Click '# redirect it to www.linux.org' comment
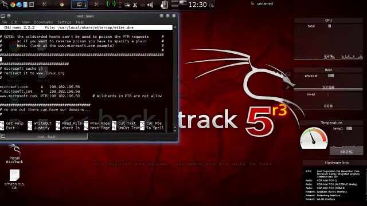 point(32,73)
